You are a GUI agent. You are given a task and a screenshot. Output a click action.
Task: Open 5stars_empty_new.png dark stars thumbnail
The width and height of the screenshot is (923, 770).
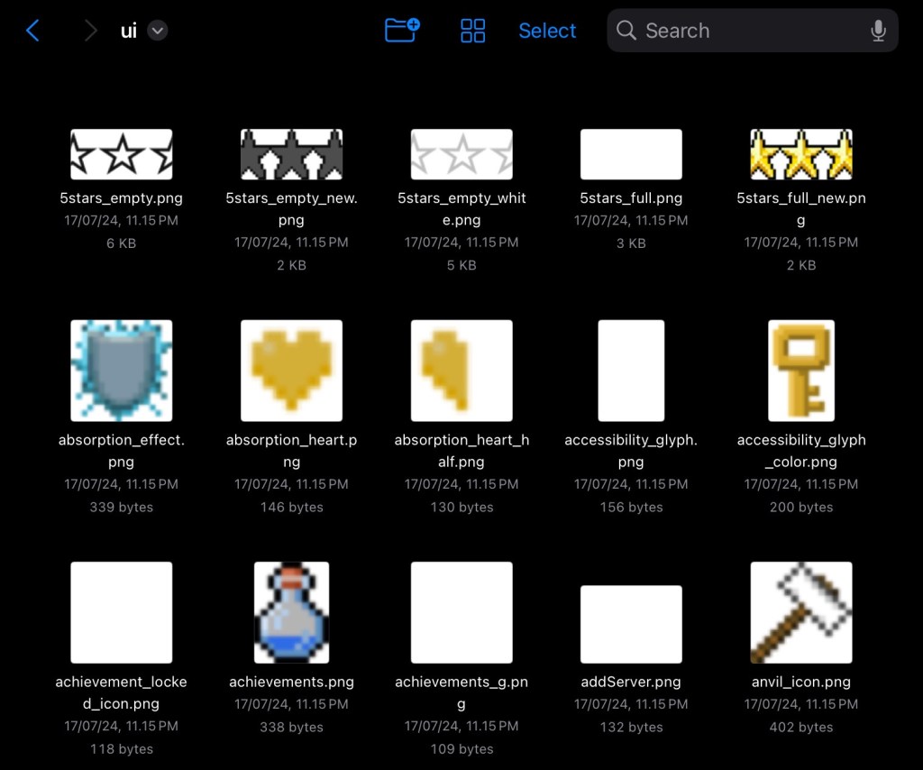coord(291,154)
